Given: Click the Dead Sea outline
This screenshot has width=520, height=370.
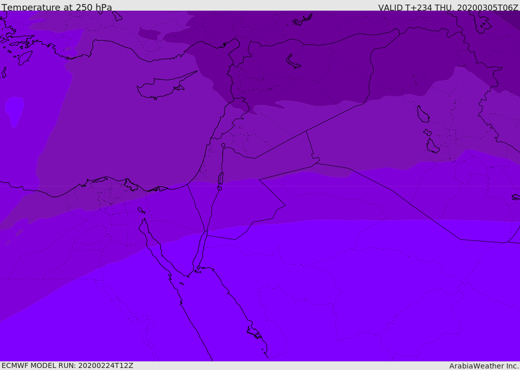Looking at the screenshot, I should click(220, 179).
